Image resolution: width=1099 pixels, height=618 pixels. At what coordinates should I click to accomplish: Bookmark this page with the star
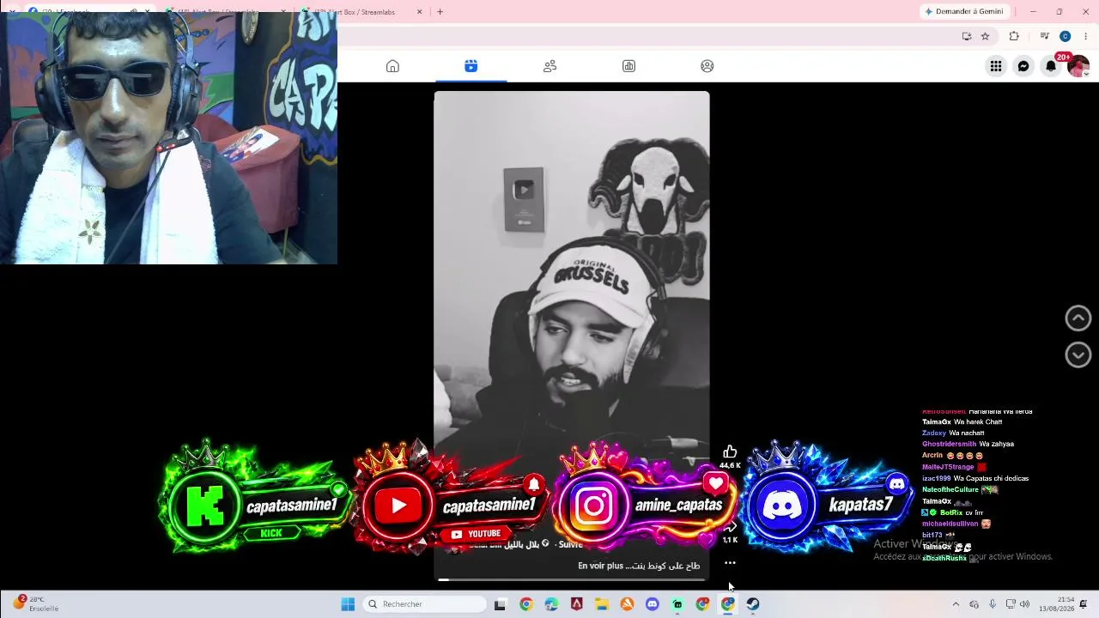(985, 36)
